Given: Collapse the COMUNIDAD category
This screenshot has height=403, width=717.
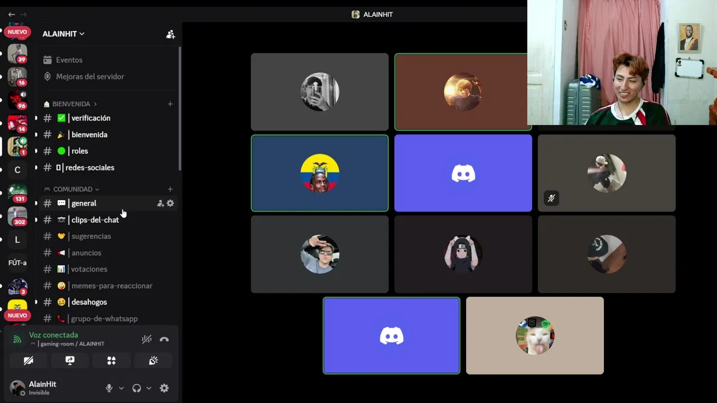Looking at the screenshot, I should (x=71, y=189).
